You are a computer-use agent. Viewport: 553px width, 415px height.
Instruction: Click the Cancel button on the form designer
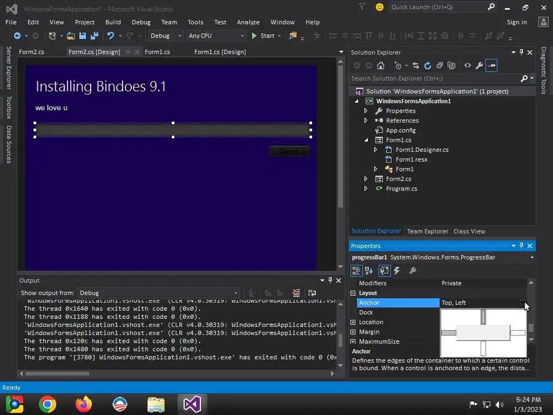tap(289, 151)
